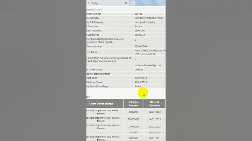Image resolution: width=252 pixels, height=141 pixels.
Task: Select creation date 31/01/2012
Action: pyautogui.click(x=154, y=112)
